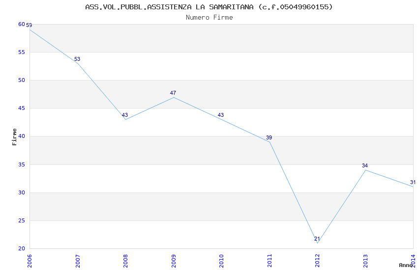Select the data point labeled 53
The width and height of the screenshot is (418, 270).
pos(77,63)
